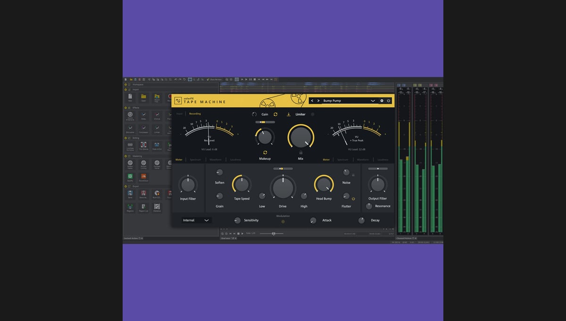Click the Open folder icon in Import
The image size is (566, 321).
[x=143, y=97]
